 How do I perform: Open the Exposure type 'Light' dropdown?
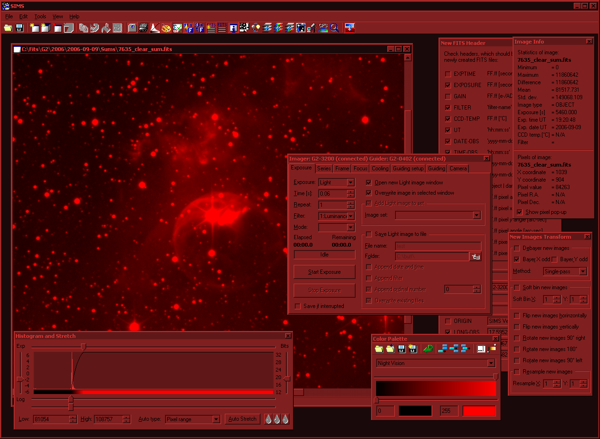pyautogui.click(x=350, y=183)
